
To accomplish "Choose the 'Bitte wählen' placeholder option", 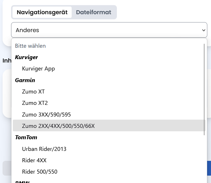I will [x=30, y=46].
